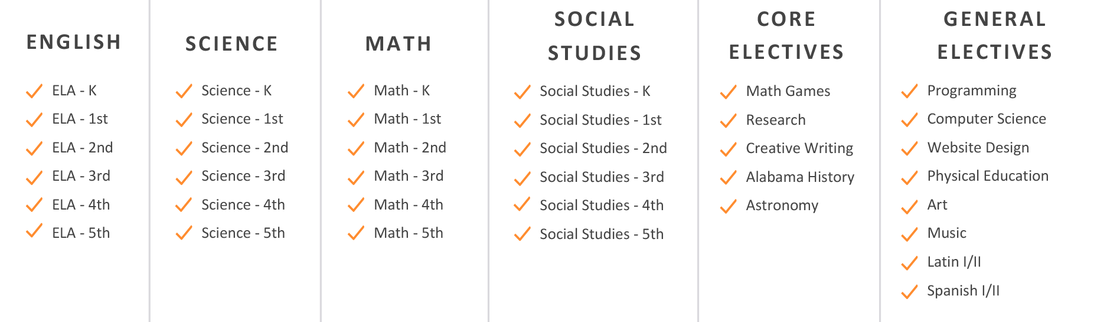Click the checkmark next to ELA - 4th

tap(34, 205)
